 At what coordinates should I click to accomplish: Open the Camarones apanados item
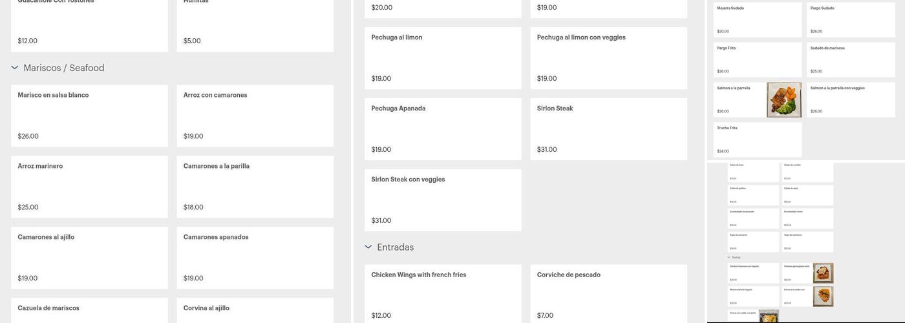click(x=255, y=258)
